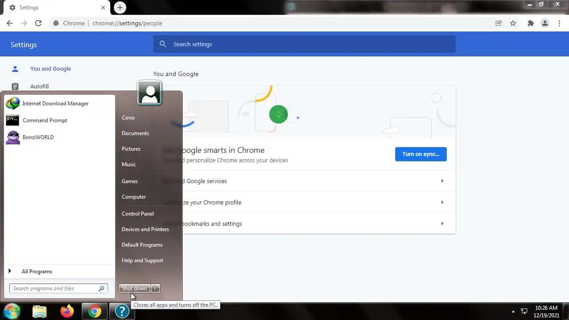
Task: Open File Explorer from taskbar
Action: coord(40,311)
